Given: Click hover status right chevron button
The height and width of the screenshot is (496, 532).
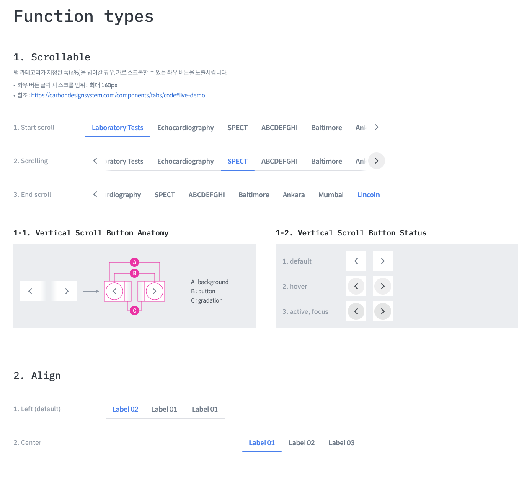Looking at the screenshot, I should (x=383, y=286).
